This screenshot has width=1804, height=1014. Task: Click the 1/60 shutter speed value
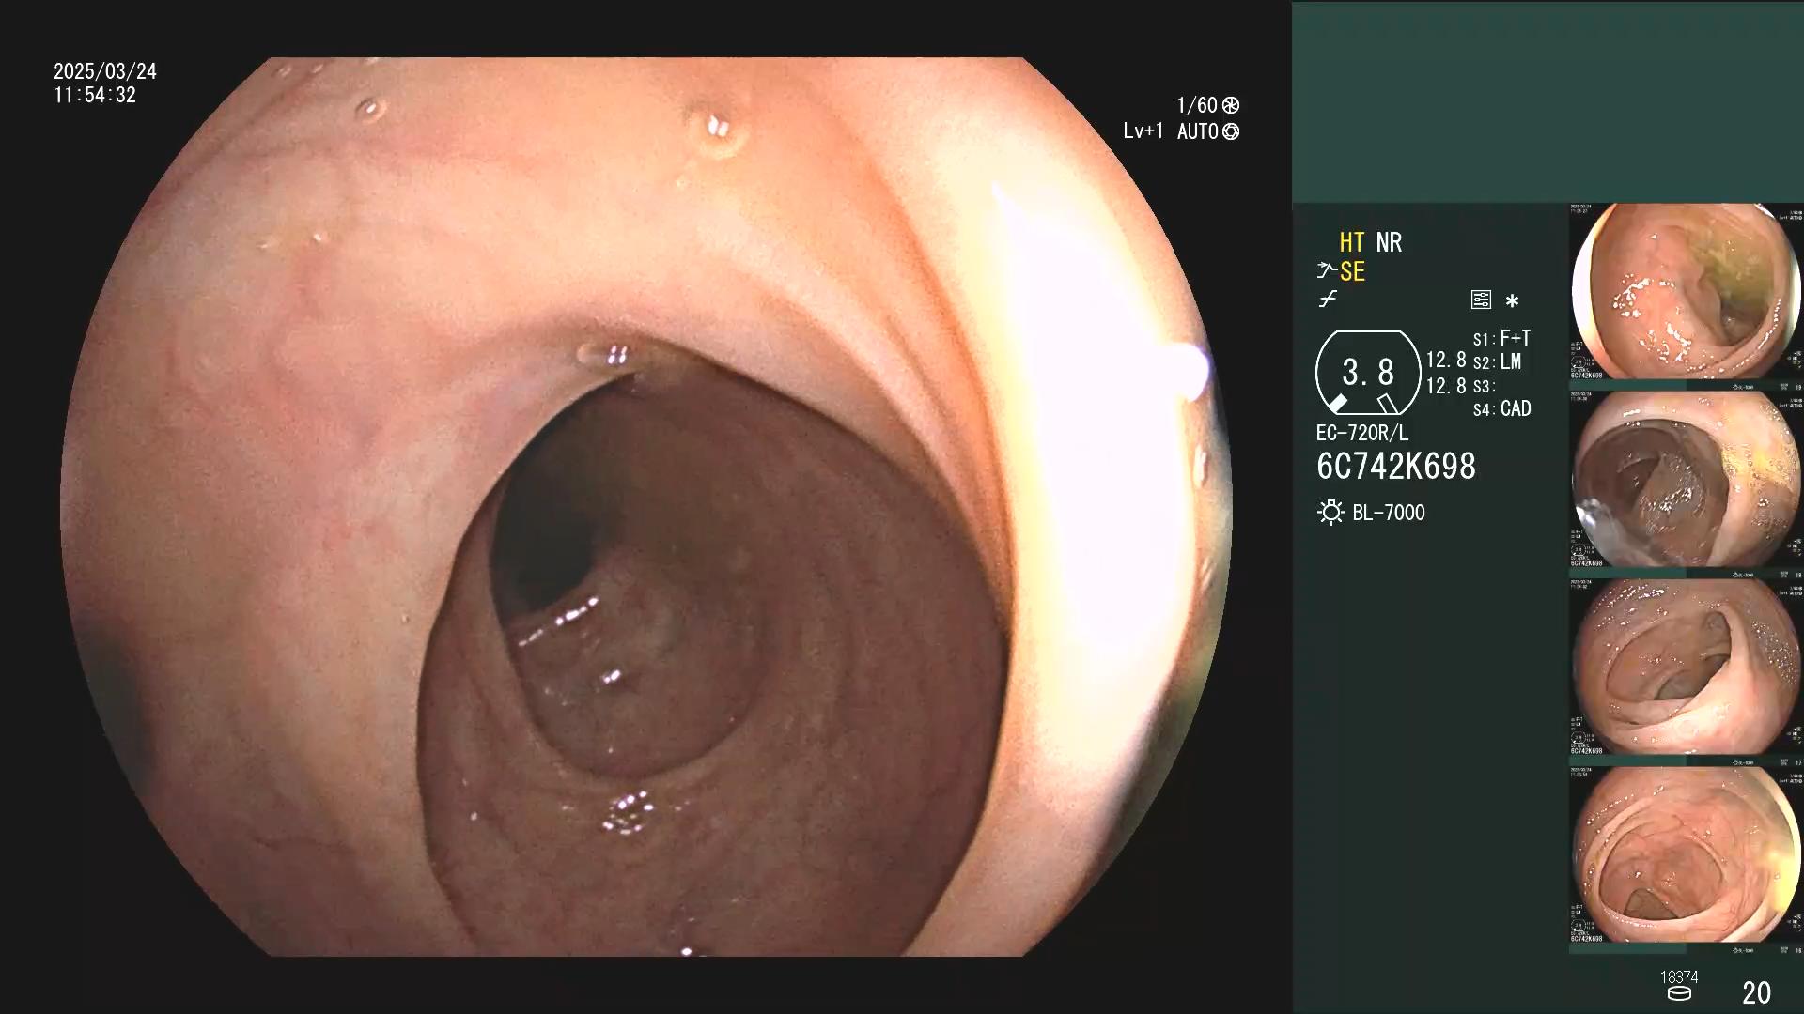[x=1197, y=105]
